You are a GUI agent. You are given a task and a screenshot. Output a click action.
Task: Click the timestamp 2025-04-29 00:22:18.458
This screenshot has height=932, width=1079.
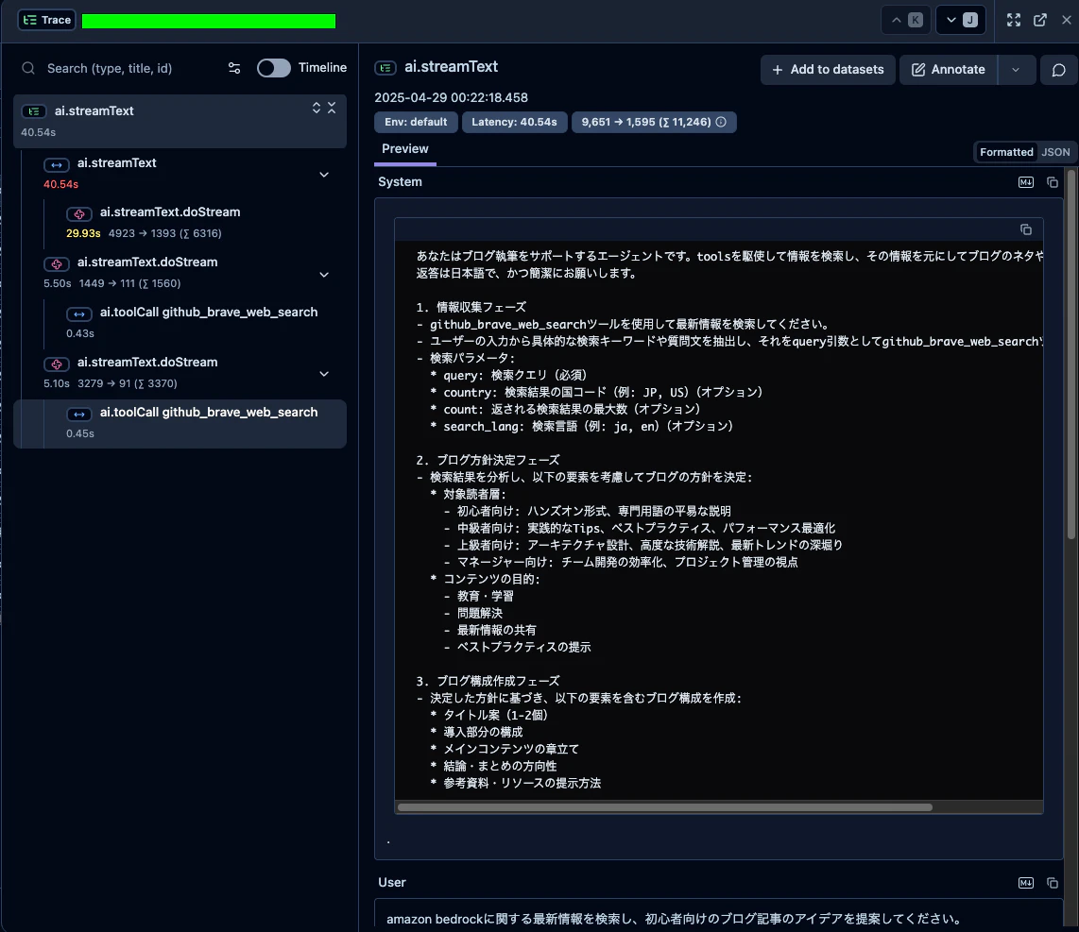[452, 97]
